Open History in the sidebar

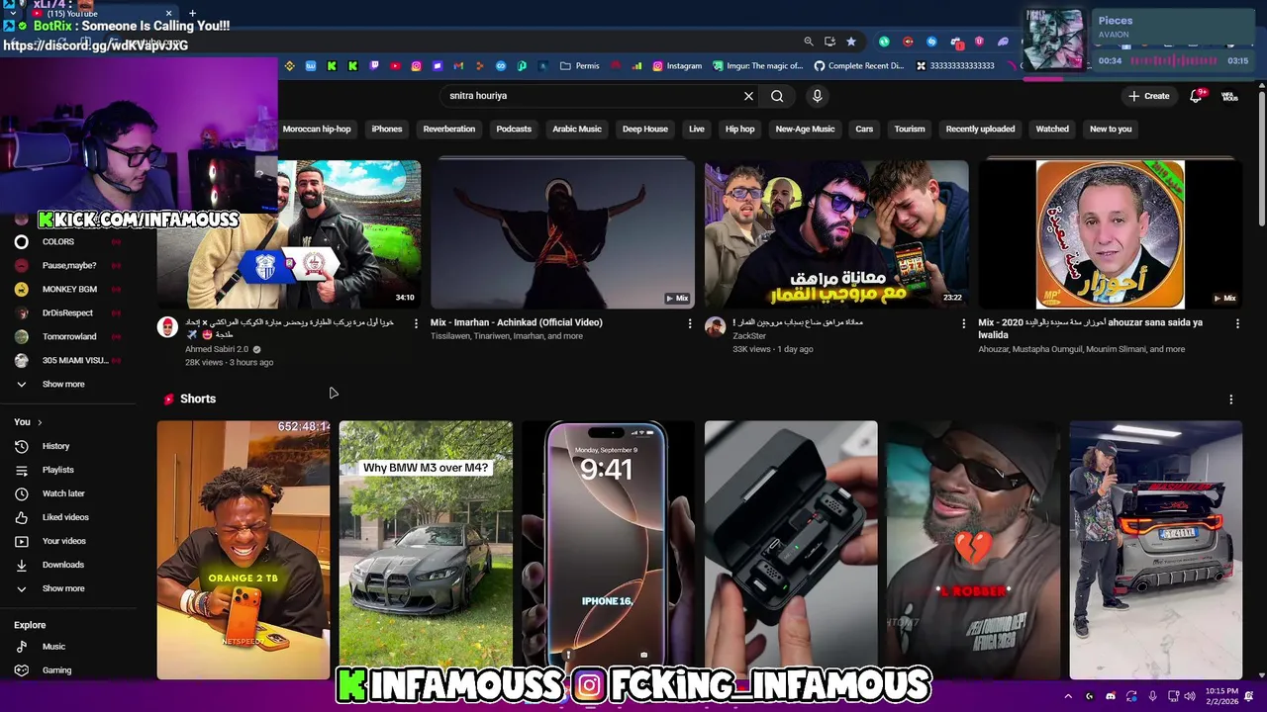point(55,446)
